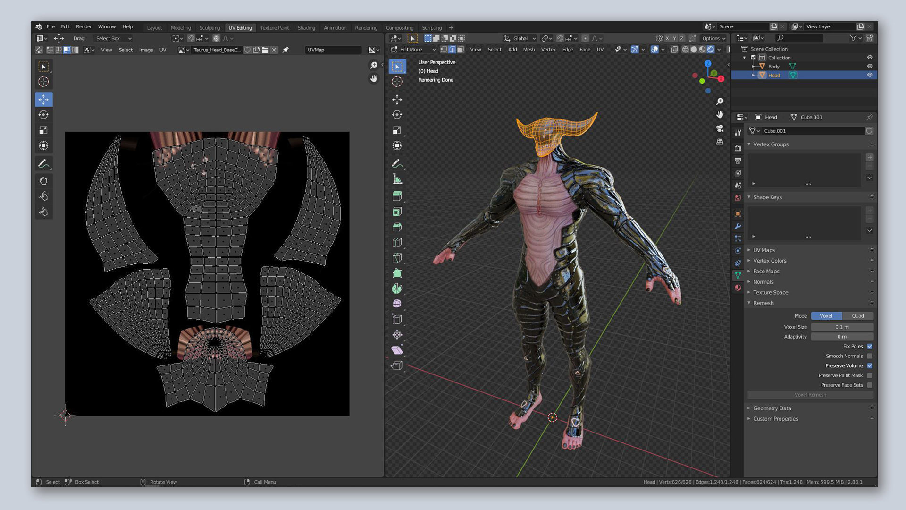
Task: Switch to orthographic view grid icon
Action: click(x=720, y=142)
